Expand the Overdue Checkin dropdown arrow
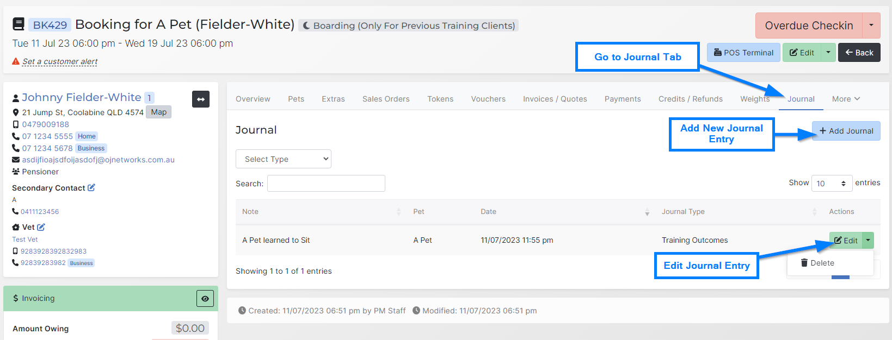This screenshot has width=892, height=340. coord(871,26)
